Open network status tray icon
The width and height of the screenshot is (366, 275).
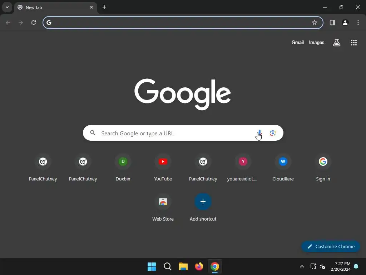[x=313, y=266]
